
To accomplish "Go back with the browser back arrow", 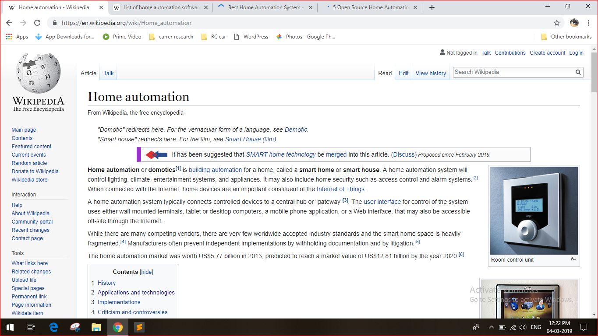I will (x=9, y=23).
